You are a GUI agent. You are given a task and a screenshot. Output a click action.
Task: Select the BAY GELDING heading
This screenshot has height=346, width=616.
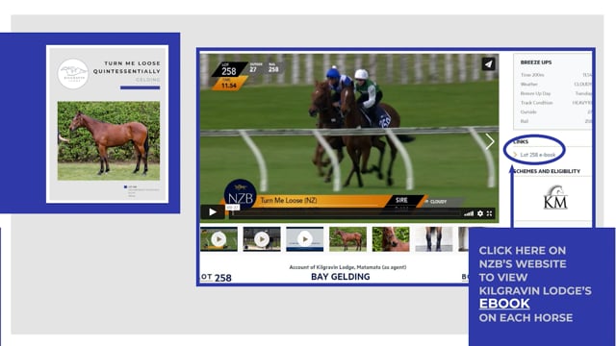pos(340,277)
